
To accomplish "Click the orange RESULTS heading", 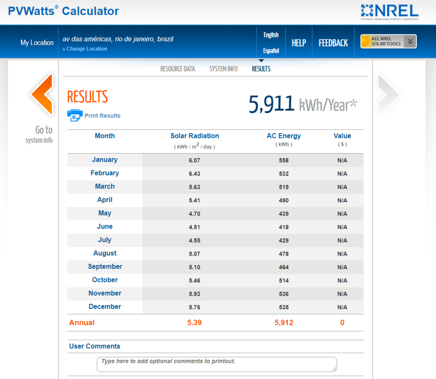I will tap(87, 97).
